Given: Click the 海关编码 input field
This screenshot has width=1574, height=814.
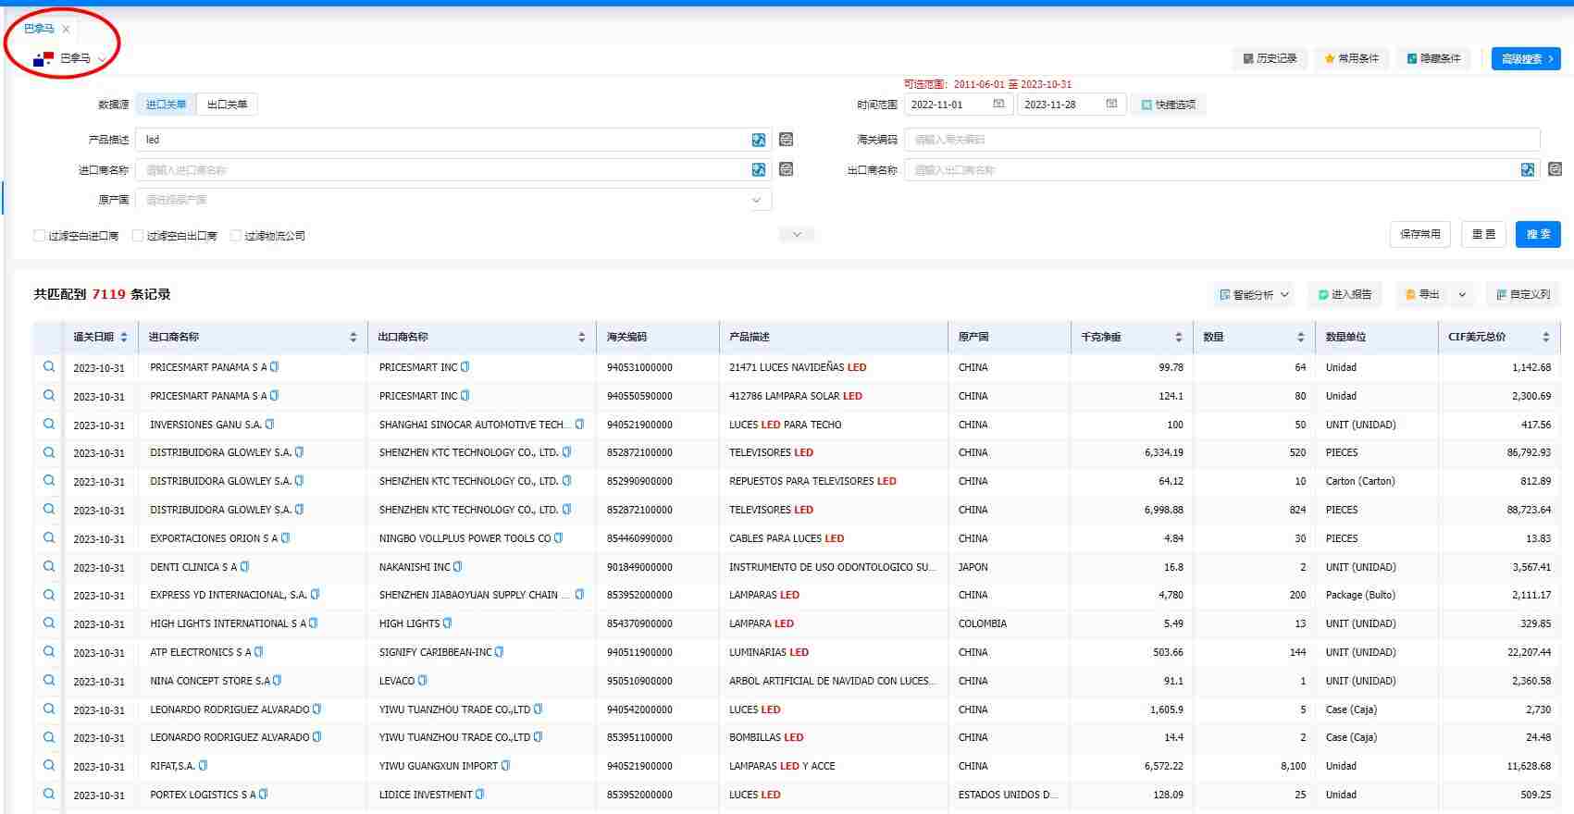Looking at the screenshot, I should [x=1222, y=140].
